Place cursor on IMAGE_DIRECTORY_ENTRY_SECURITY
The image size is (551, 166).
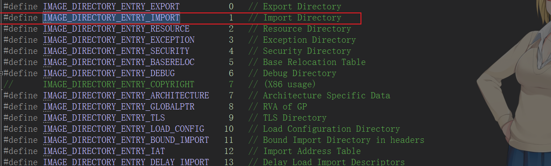[x=116, y=51]
